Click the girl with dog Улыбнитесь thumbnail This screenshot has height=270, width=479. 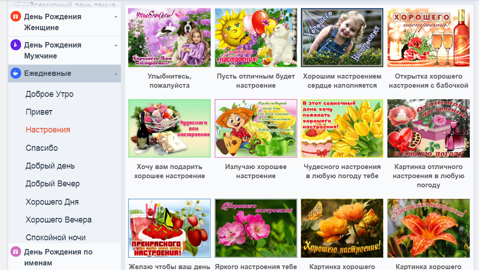[x=169, y=38]
